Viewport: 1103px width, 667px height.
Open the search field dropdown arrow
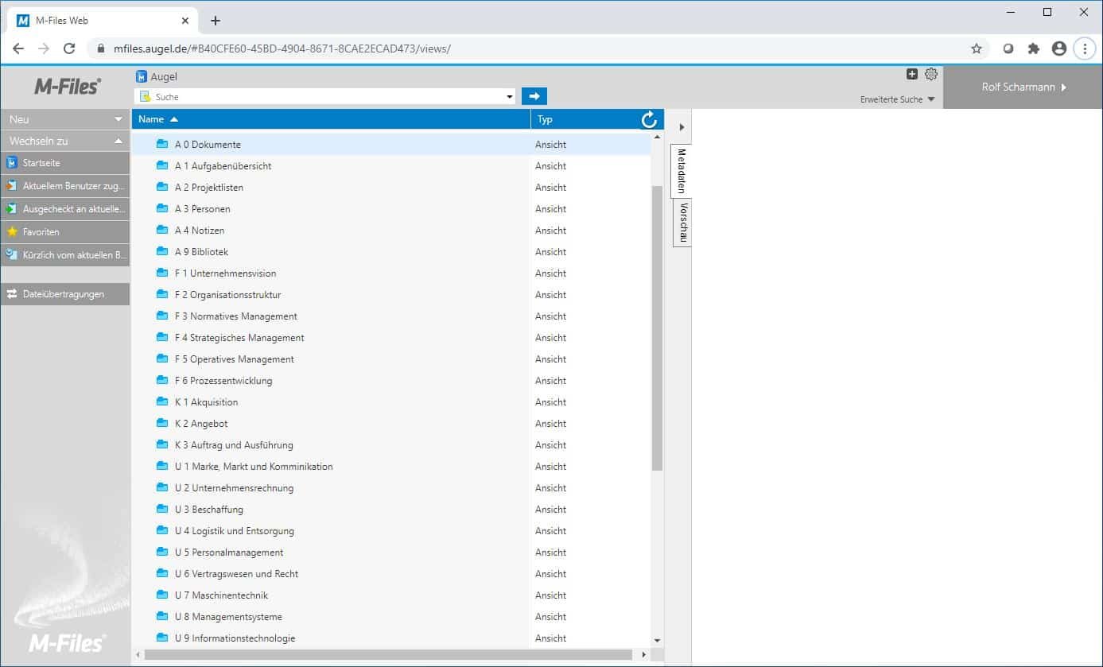[510, 97]
